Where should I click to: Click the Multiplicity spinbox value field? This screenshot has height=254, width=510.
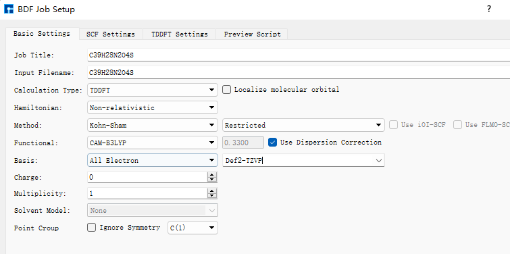[147, 193]
